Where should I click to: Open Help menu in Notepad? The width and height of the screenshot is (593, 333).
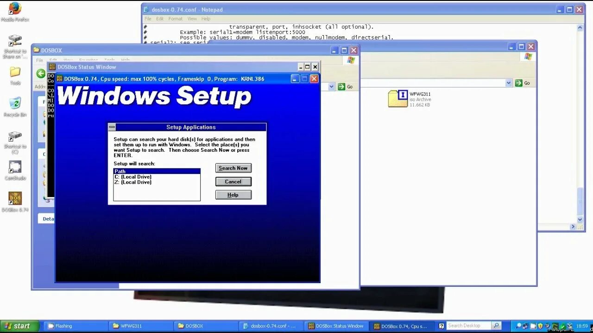pyautogui.click(x=206, y=19)
